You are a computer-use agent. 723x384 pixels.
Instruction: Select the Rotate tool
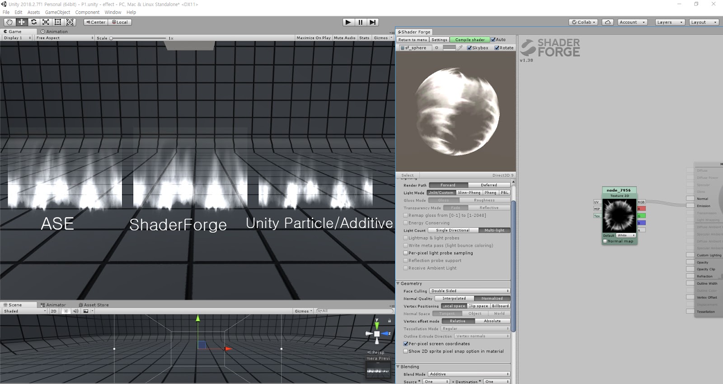[33, 22]
